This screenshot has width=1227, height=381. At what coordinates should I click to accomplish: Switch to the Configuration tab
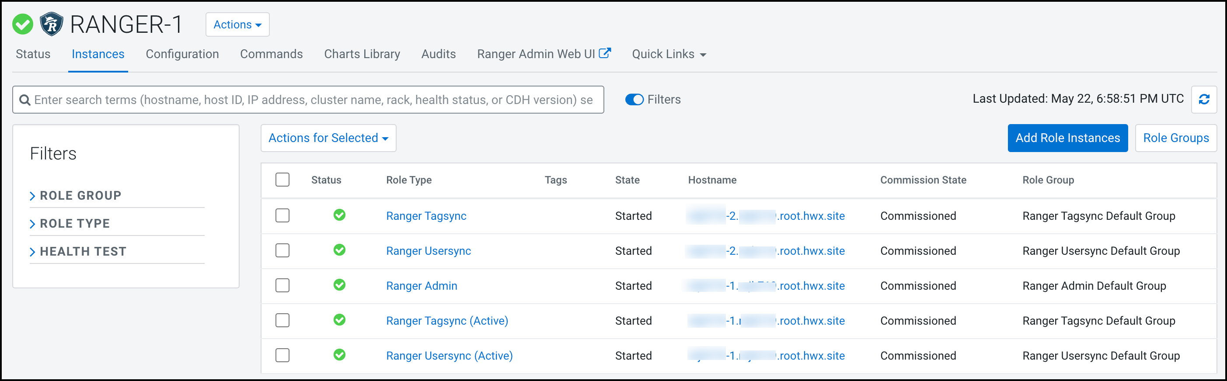pos(182,54)
